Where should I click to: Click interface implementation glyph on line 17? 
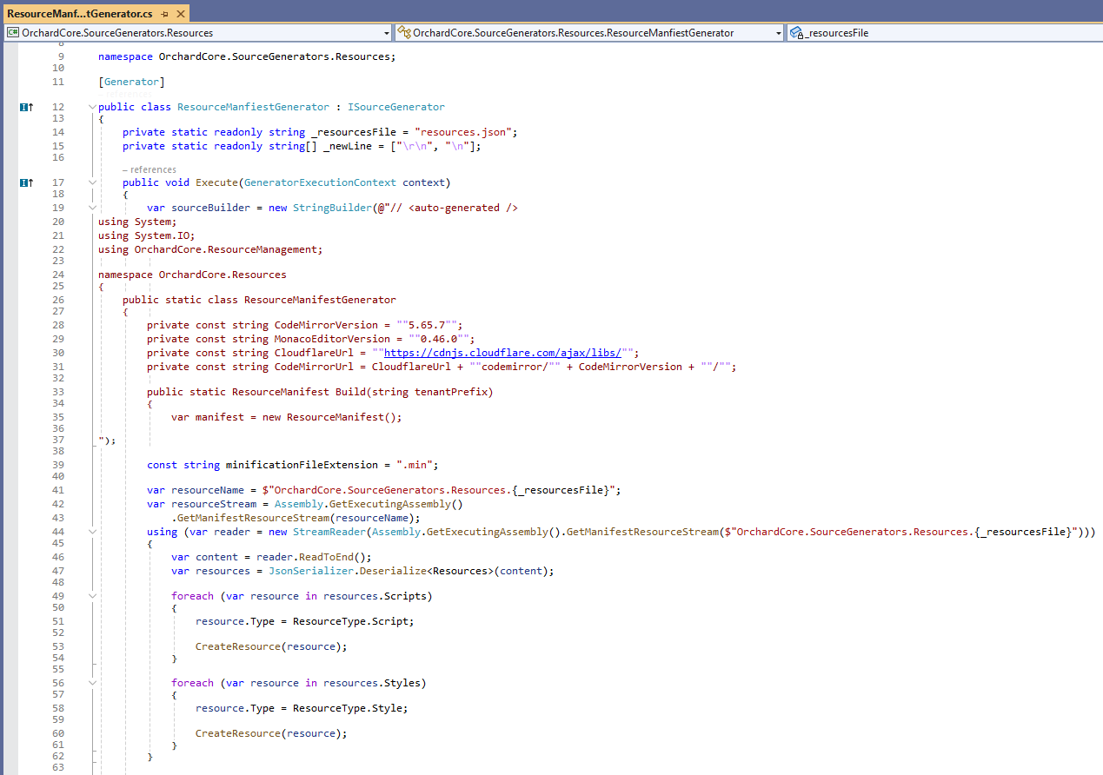tap(26, 182)
